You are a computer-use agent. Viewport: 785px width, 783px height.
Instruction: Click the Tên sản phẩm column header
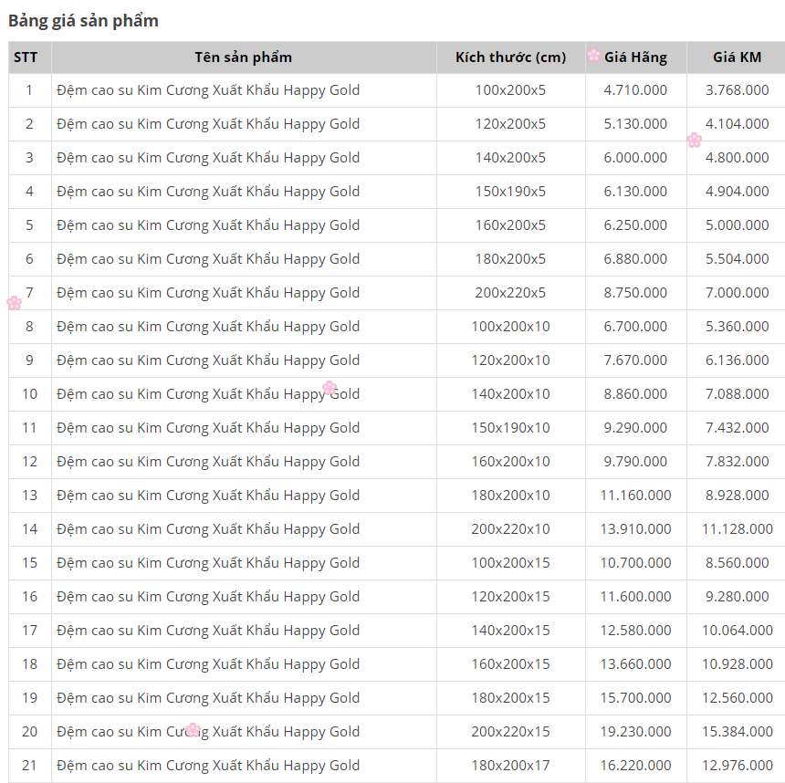click(x=243, y=57)
